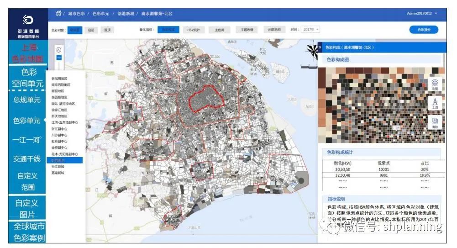Select 一江一河 in sidebar
The width and height of the screenshot is (457, 248).
point(27,140)
